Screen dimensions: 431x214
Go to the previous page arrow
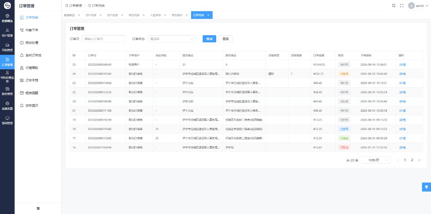(x=398, y=160)
